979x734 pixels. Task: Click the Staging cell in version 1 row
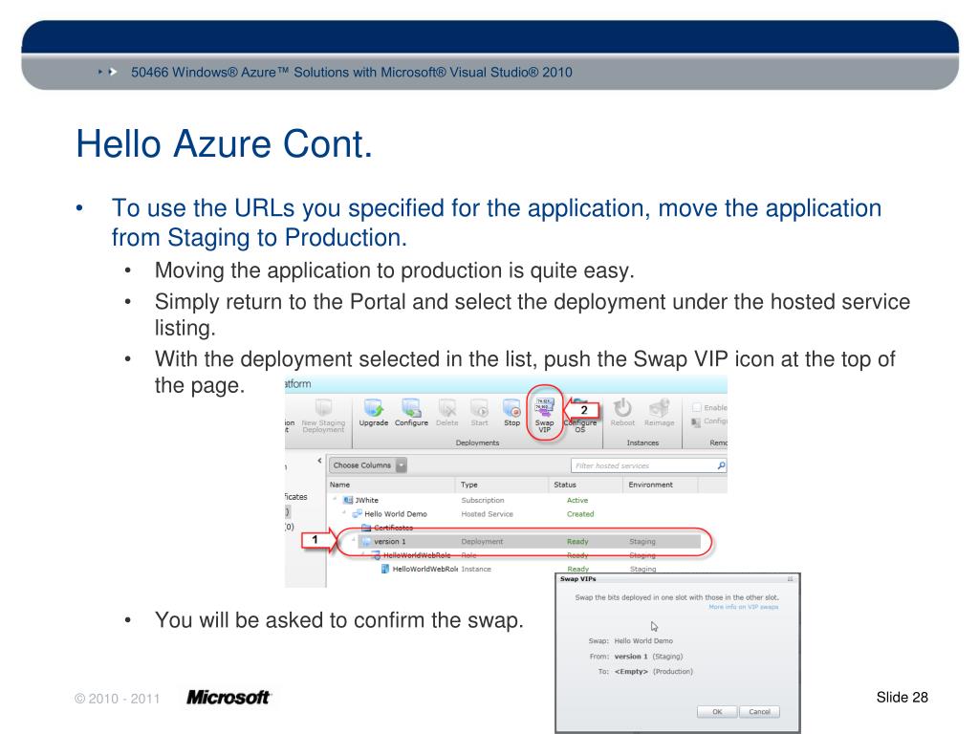pos(642,542)
